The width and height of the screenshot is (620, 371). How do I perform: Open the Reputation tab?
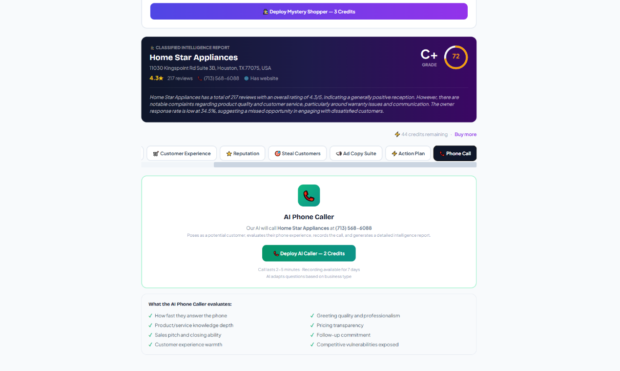point(243,153)
